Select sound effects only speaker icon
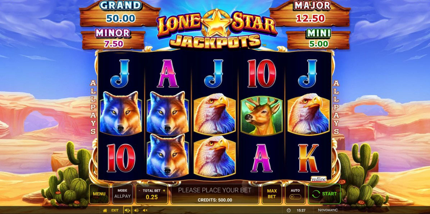The image size is (430, 214). point(136,210)
